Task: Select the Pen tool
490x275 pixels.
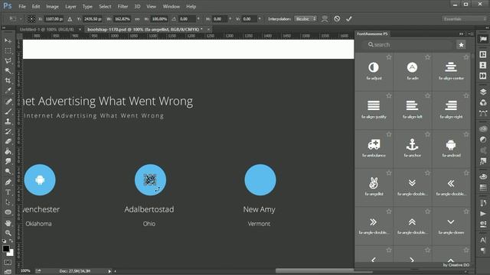Action: 8,182
